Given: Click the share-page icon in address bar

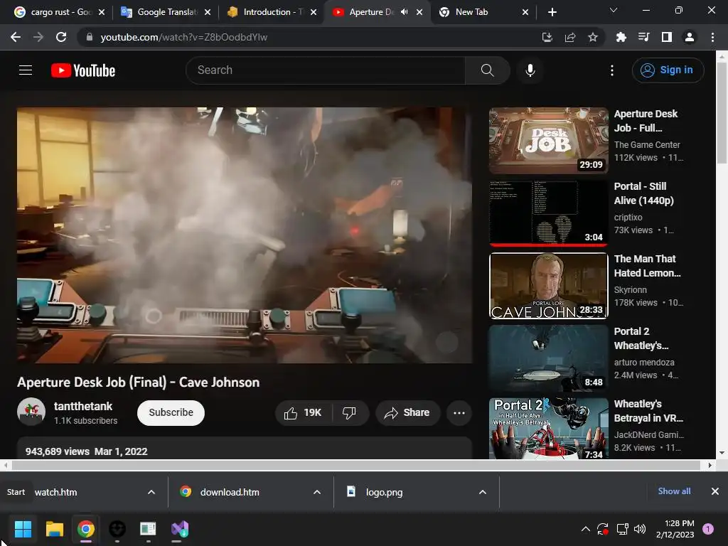Looking at the screenshot, I should (x=570, y=37).
